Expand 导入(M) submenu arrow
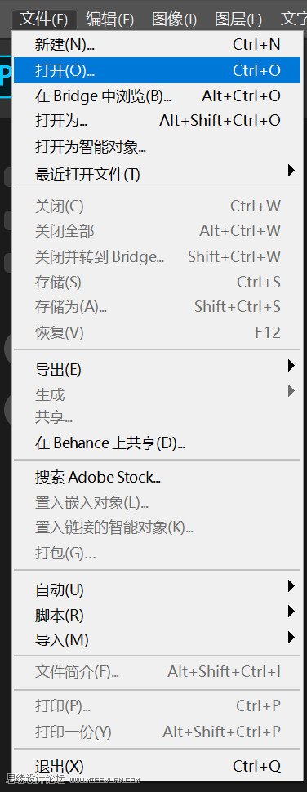 pos(291,637)
